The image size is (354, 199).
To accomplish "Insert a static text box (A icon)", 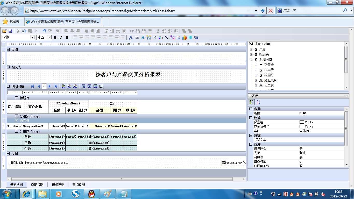I will coord(131,38).
